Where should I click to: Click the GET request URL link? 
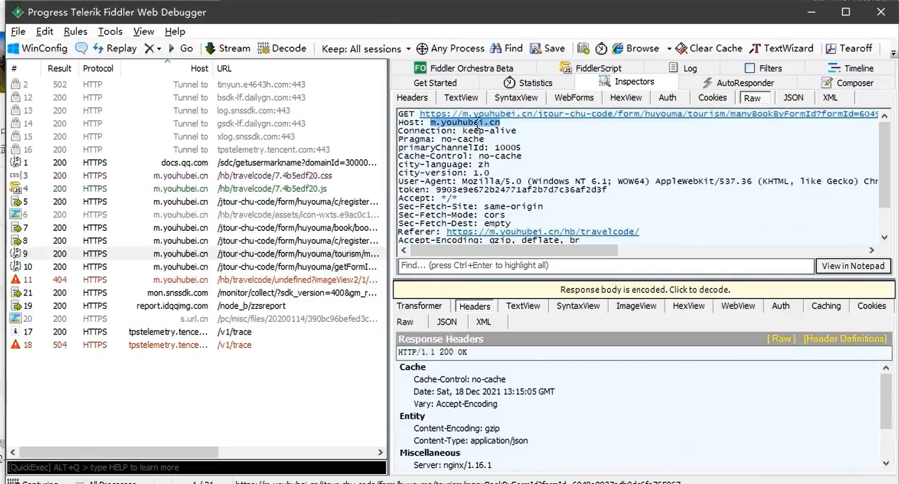tap(648, 114)
